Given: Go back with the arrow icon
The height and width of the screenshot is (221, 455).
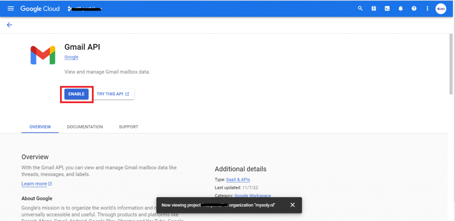Looking at the screenshot, I should (x=10, y=25).
